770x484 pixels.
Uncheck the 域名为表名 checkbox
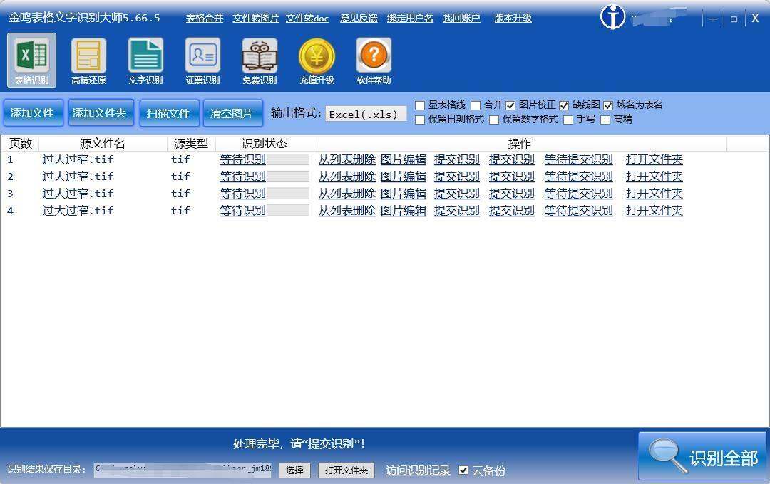pyautogui.click(x=608, y=105)
